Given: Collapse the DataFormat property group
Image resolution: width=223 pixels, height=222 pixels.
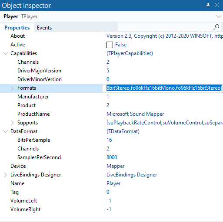Looking at the screenshot, I should pyautogui.click(x=5, y=131).
